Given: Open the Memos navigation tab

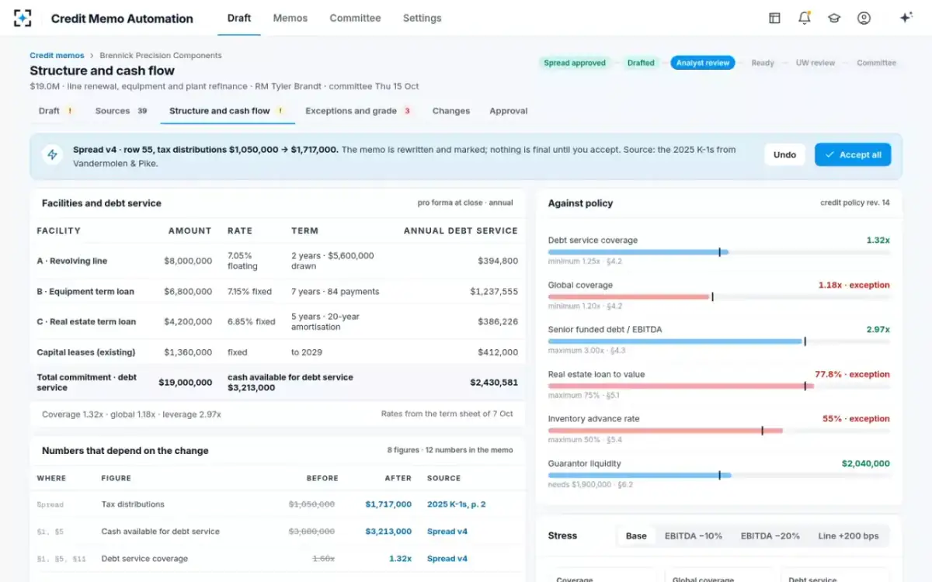Looking at the screenshot, I should [290, 18].
